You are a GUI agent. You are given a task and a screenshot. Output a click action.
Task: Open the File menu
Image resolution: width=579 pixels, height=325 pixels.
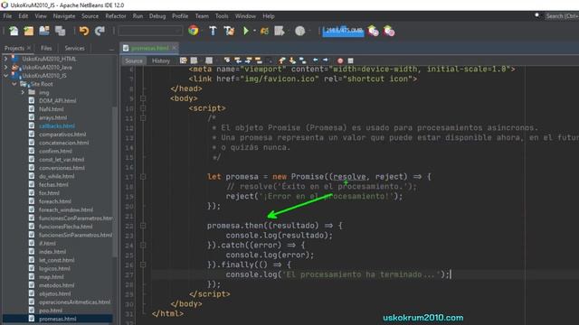[x=7, y=16]
